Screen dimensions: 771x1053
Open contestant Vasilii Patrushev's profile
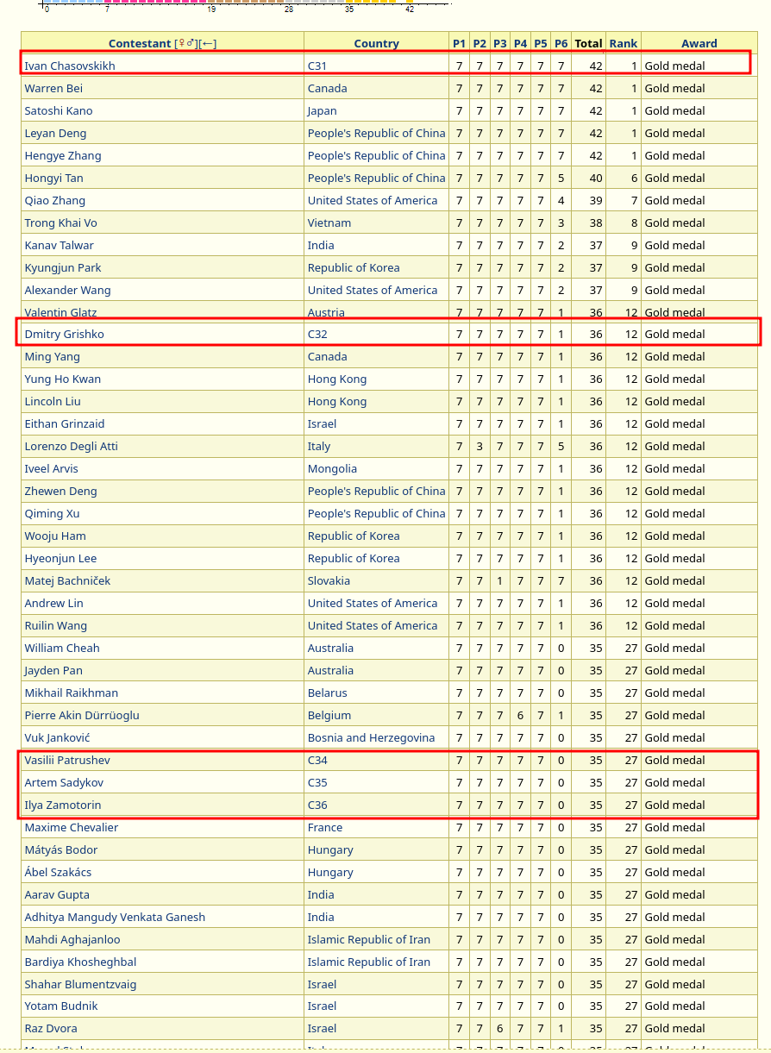(x=67, y=760)
